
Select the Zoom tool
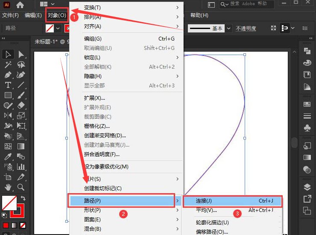click(x=21, y=187)
